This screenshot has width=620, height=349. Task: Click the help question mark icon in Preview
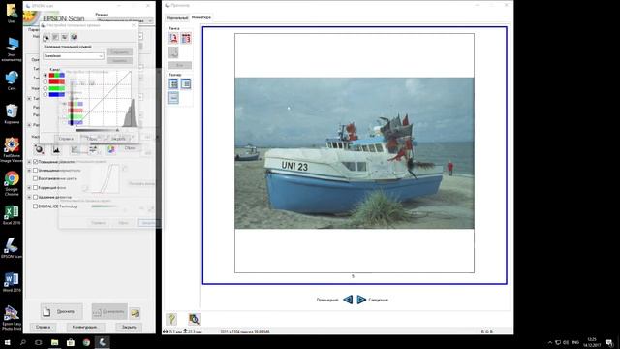[x=171, y=319]
